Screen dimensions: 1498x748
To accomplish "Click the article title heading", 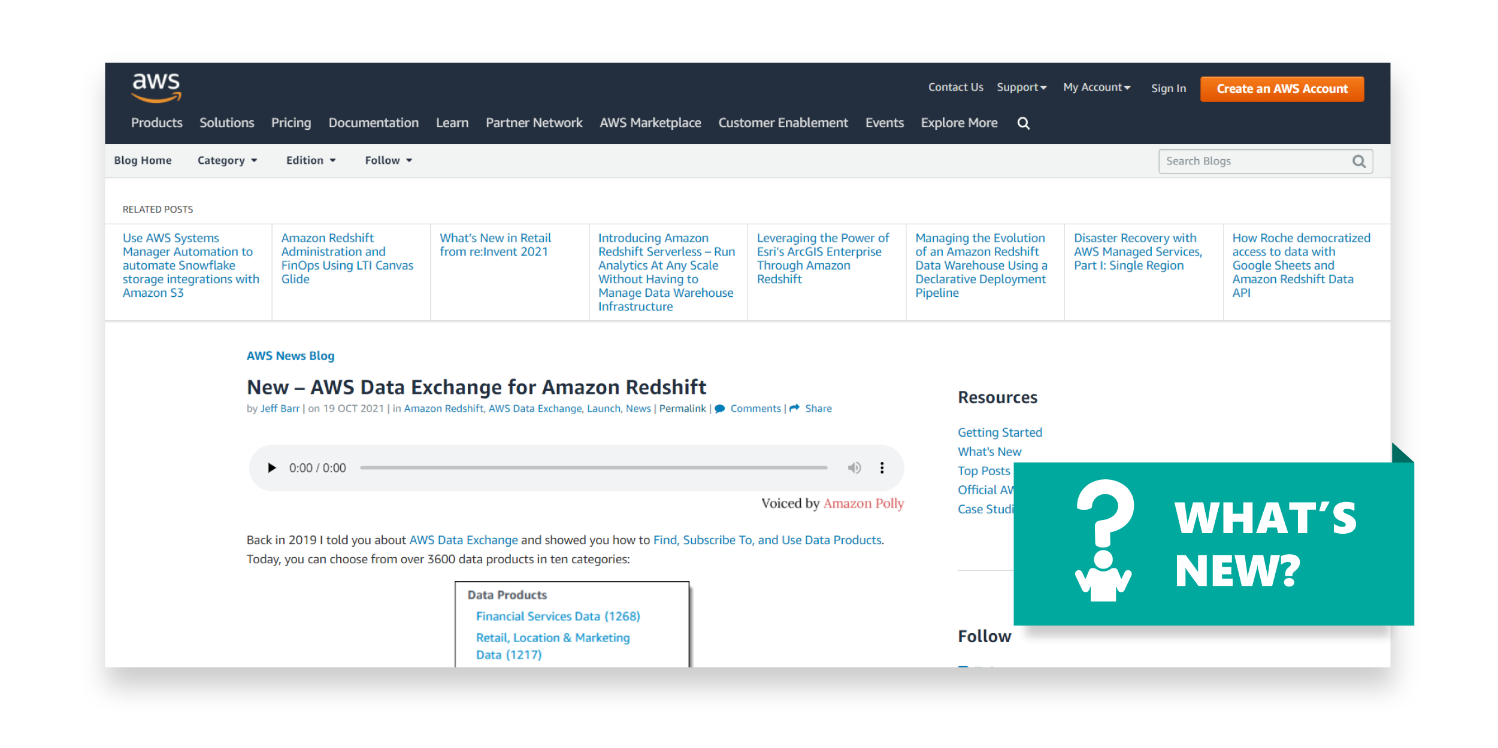I will click(477, 388).
